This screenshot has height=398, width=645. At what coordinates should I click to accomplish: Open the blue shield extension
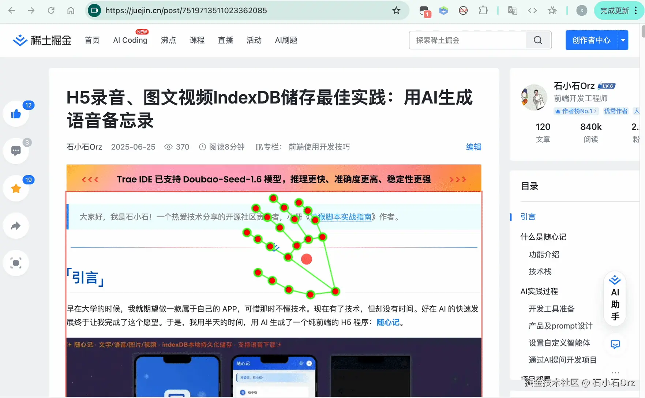[x=443, y=11]
